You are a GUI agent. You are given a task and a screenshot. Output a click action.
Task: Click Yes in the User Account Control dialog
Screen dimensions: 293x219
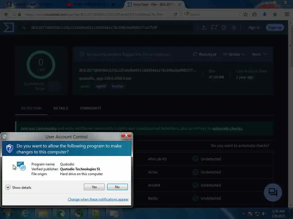pyautogui.click(x=94, y=187)
